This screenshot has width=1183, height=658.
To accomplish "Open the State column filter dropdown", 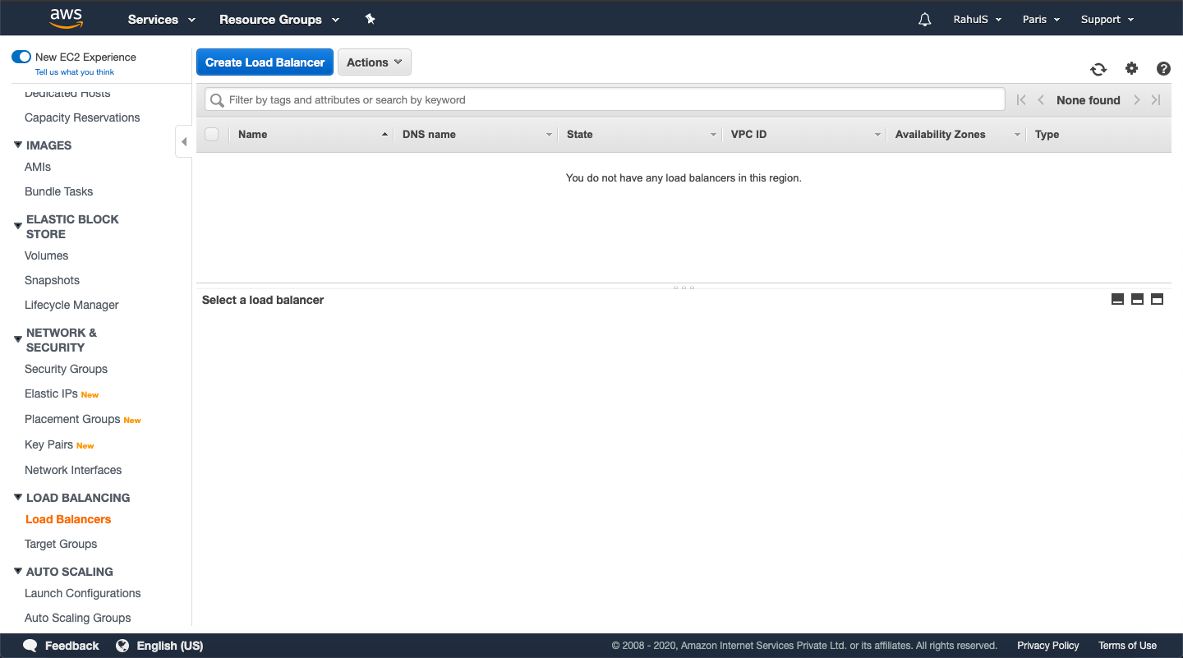I will (x=712, y=134).
